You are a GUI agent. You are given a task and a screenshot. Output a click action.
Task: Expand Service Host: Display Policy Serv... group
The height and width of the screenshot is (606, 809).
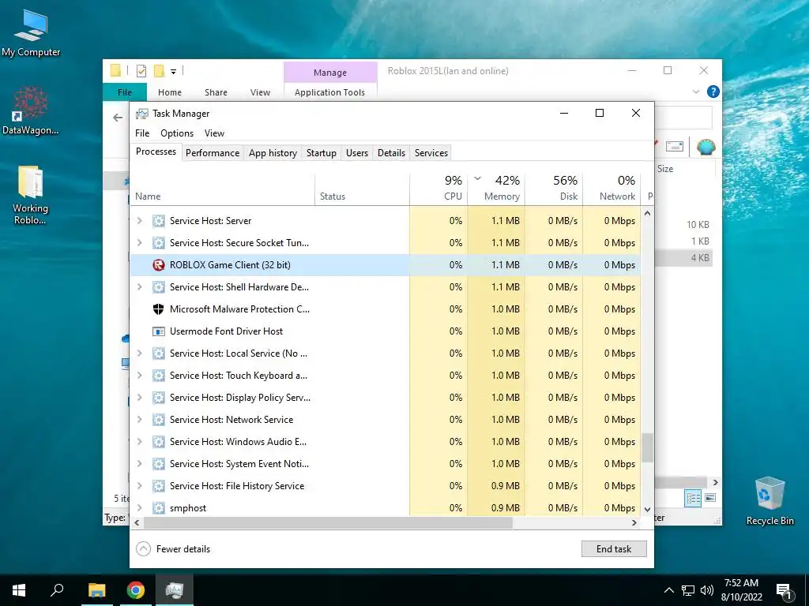[139, 398]
